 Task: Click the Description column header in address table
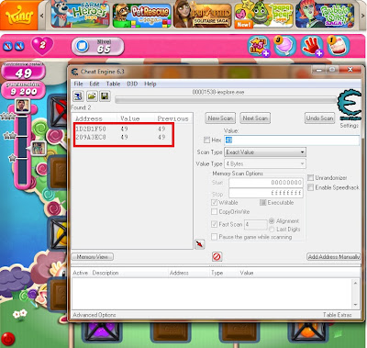106,273
